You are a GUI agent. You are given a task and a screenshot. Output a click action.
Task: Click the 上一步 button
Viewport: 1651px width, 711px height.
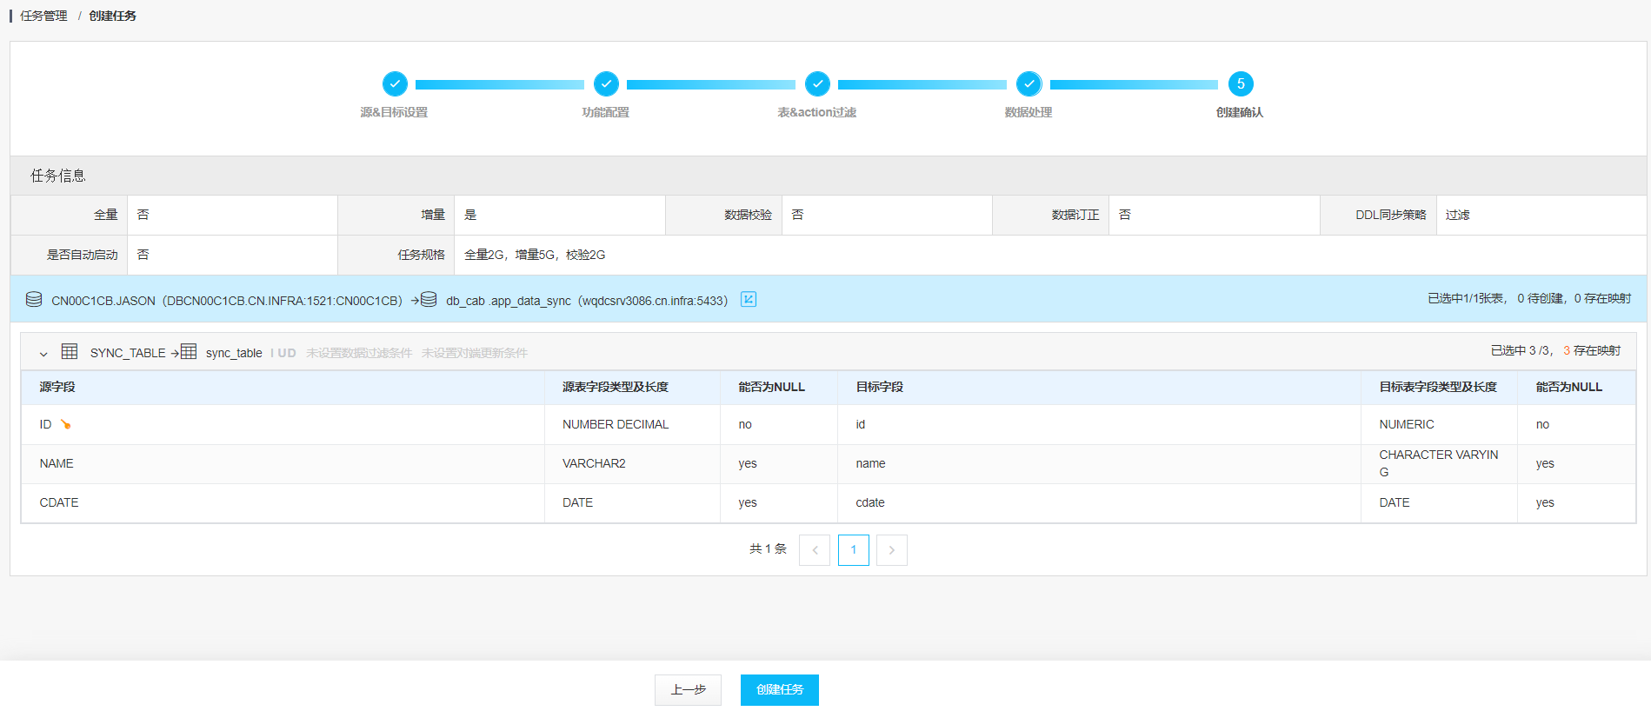click(x=688, y=690)
